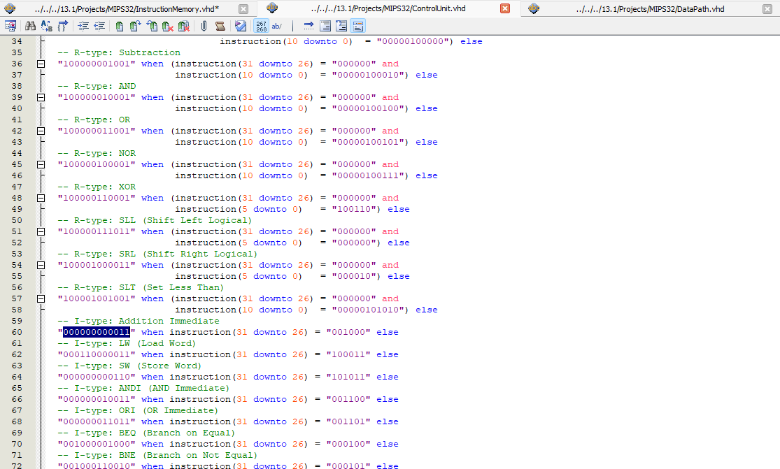Click the scroll-shaped template icon
780x469 pixels.
(220, 26)
